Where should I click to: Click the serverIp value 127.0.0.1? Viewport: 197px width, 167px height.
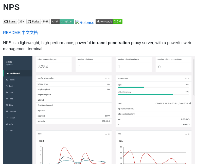(106, 121)
